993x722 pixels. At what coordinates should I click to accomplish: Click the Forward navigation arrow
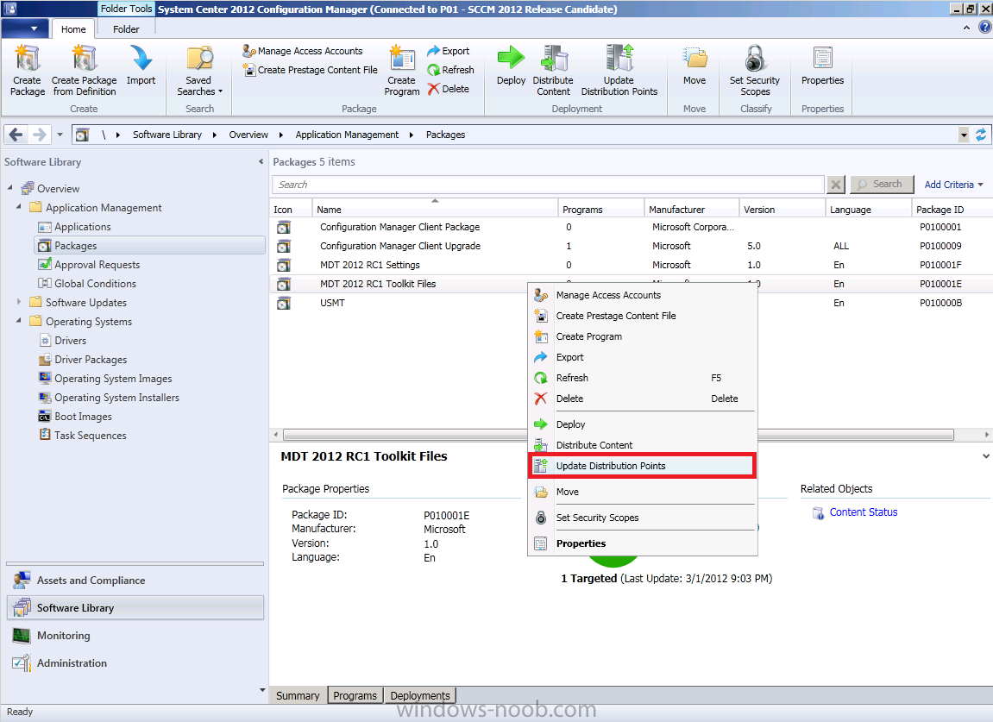point(39,135)
